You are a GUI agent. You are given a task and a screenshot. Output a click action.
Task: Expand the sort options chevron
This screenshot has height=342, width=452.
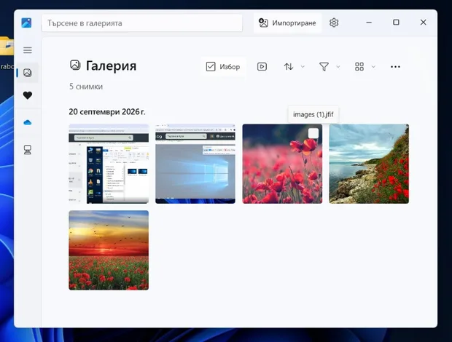(x=303, y=66)
